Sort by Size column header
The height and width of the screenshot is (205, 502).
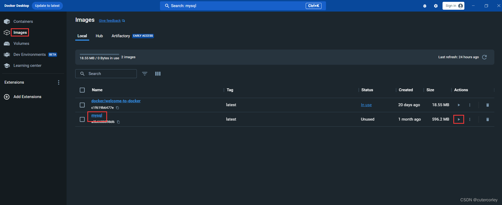pyautogui.click(x=430, y=90)
